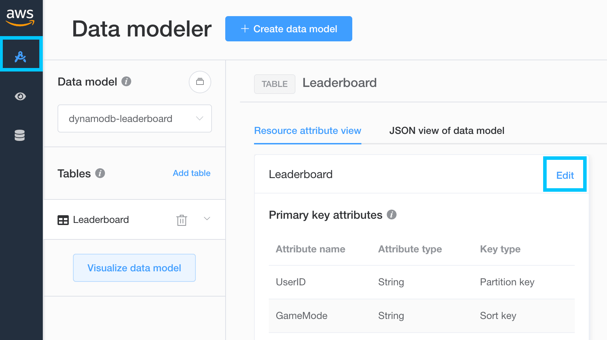Click the Create data model button
607x340 pixels.
coord(288,29)
